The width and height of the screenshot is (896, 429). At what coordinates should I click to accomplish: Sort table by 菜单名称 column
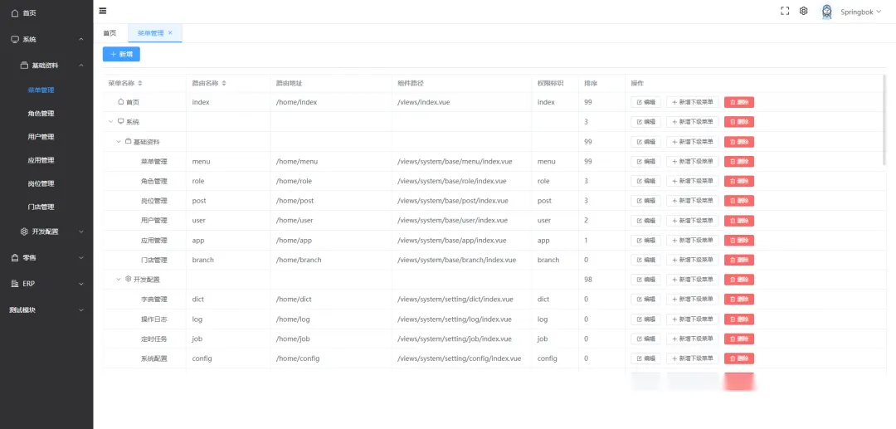[x=140, y=83]
